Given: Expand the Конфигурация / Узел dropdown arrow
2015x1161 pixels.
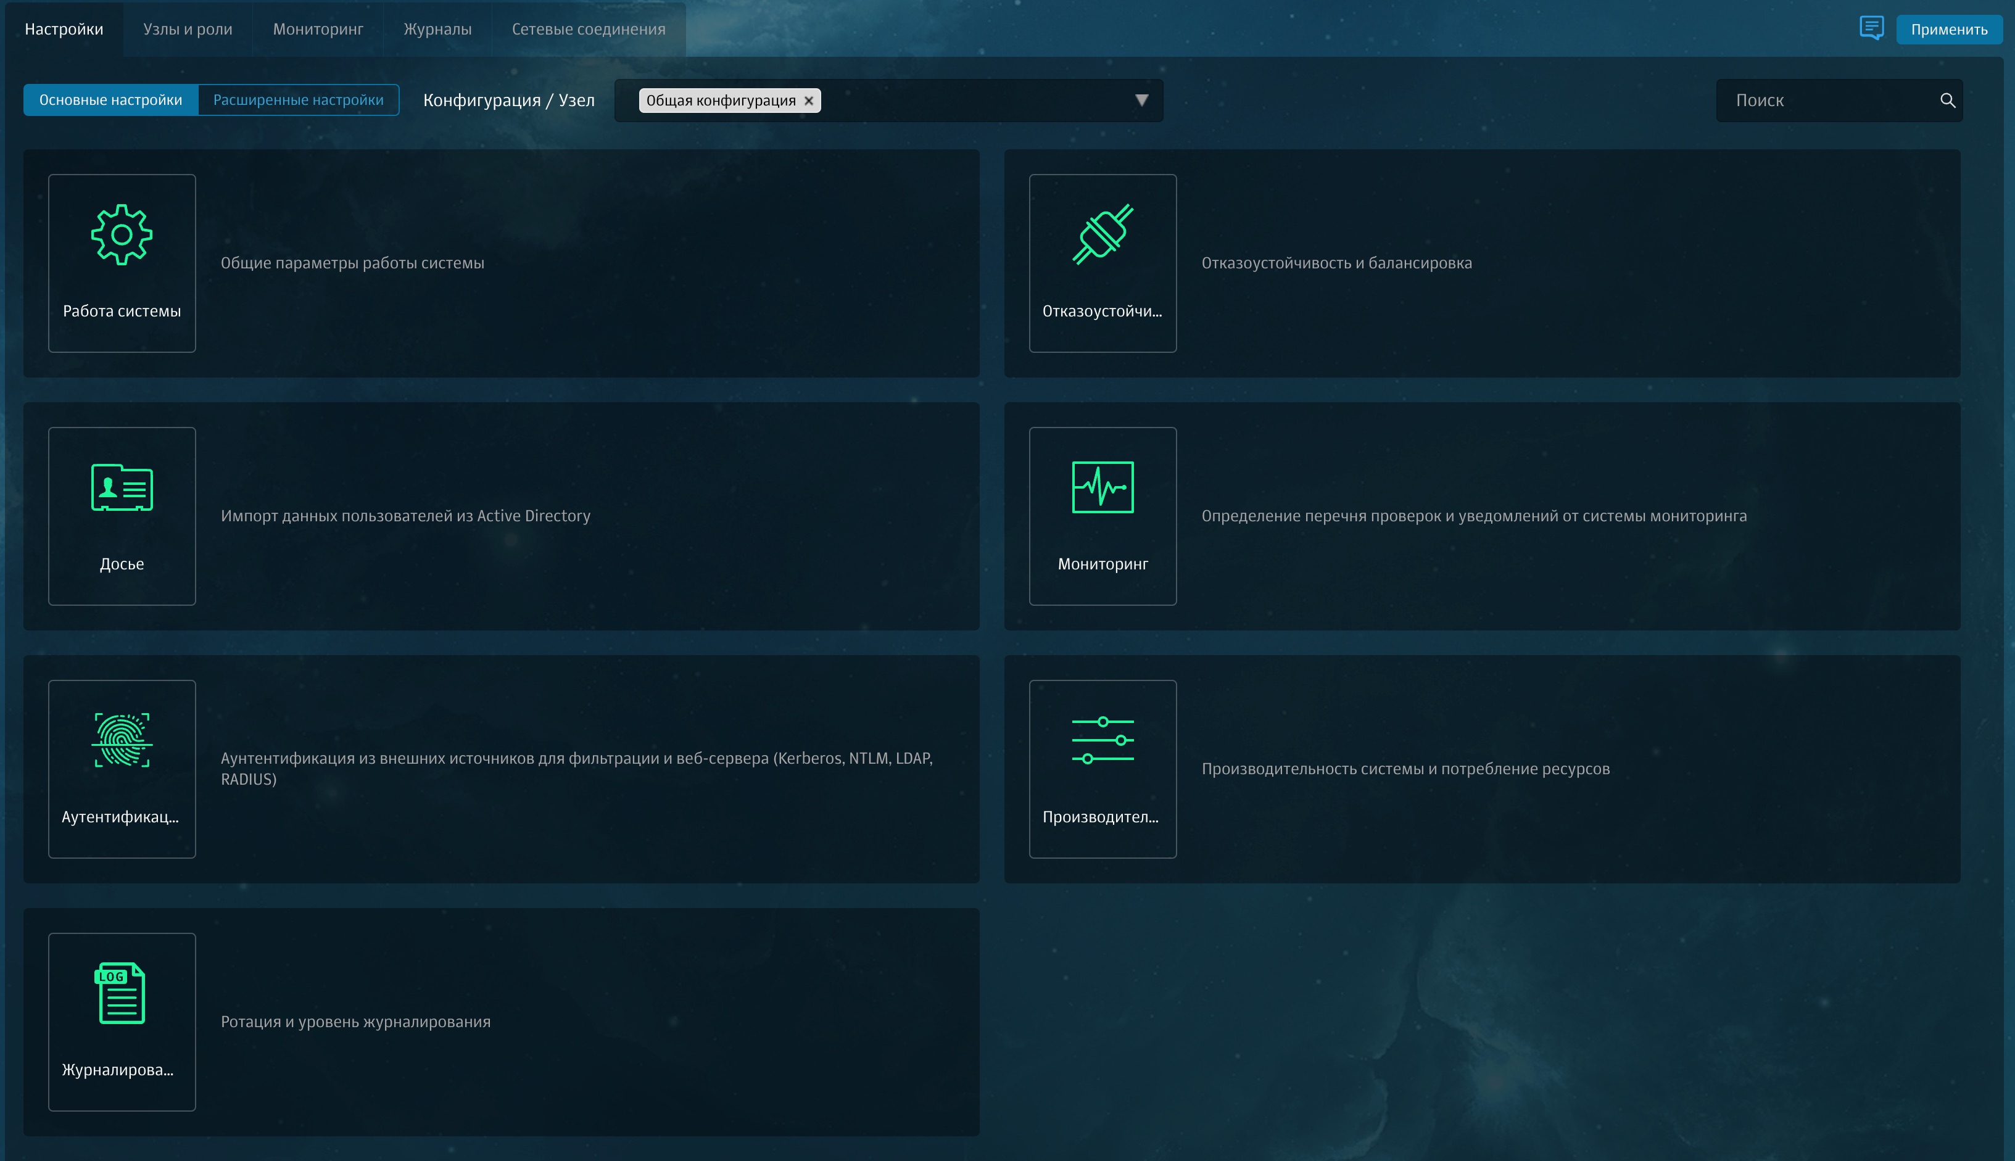Looking at the screenshot, I should pyautogui.click(x=1141, y=101).
